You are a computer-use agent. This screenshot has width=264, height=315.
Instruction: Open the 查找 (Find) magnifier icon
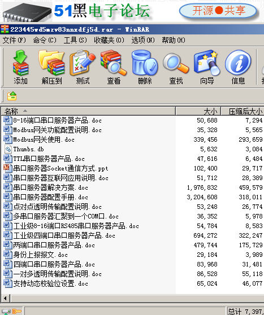coord(176,67)
